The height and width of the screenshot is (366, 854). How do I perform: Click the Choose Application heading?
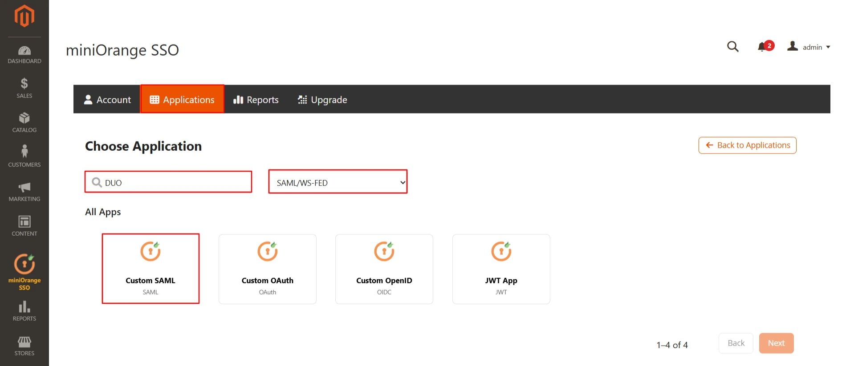click(x=143, y=146)
